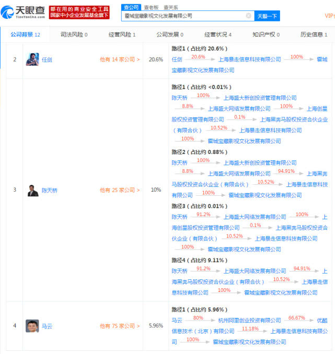Select heading 路径2 ( 占比约 0.88% )
The image size is (335, 354).
point(199,152)
